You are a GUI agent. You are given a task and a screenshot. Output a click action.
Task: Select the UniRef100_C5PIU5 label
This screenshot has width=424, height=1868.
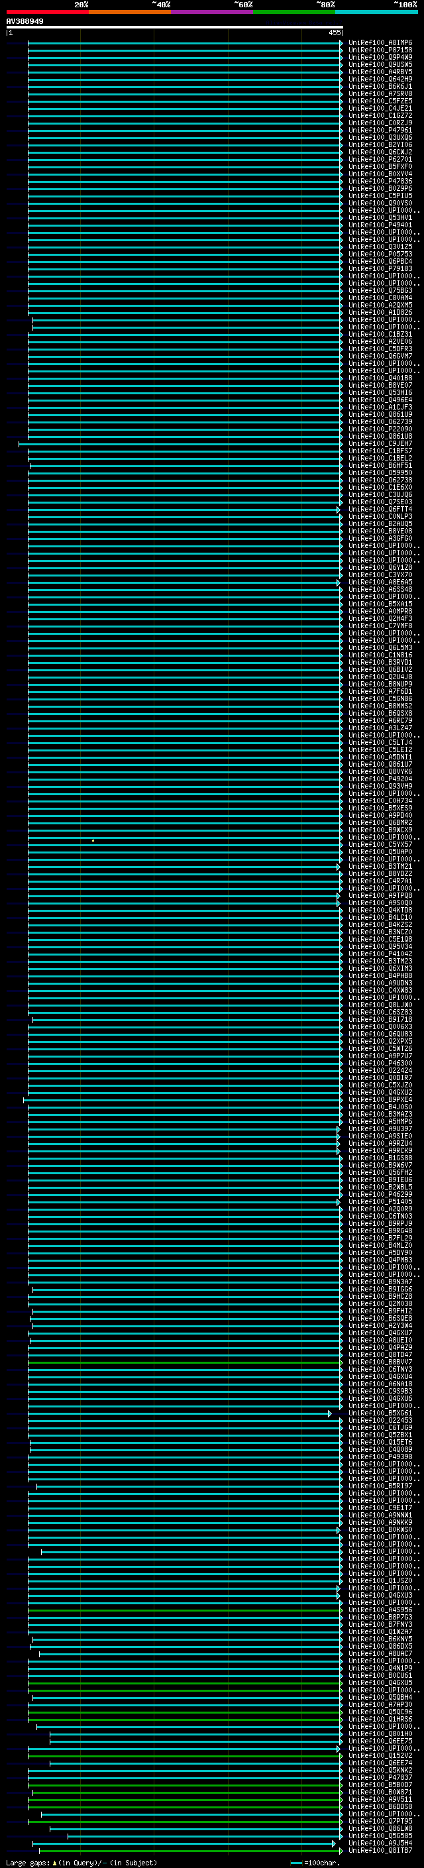tap(380, 195)
